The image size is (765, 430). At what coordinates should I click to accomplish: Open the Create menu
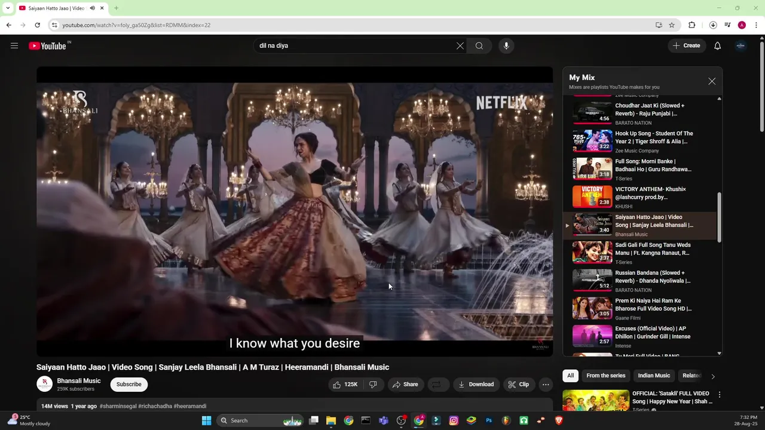[x=687, y=45]
